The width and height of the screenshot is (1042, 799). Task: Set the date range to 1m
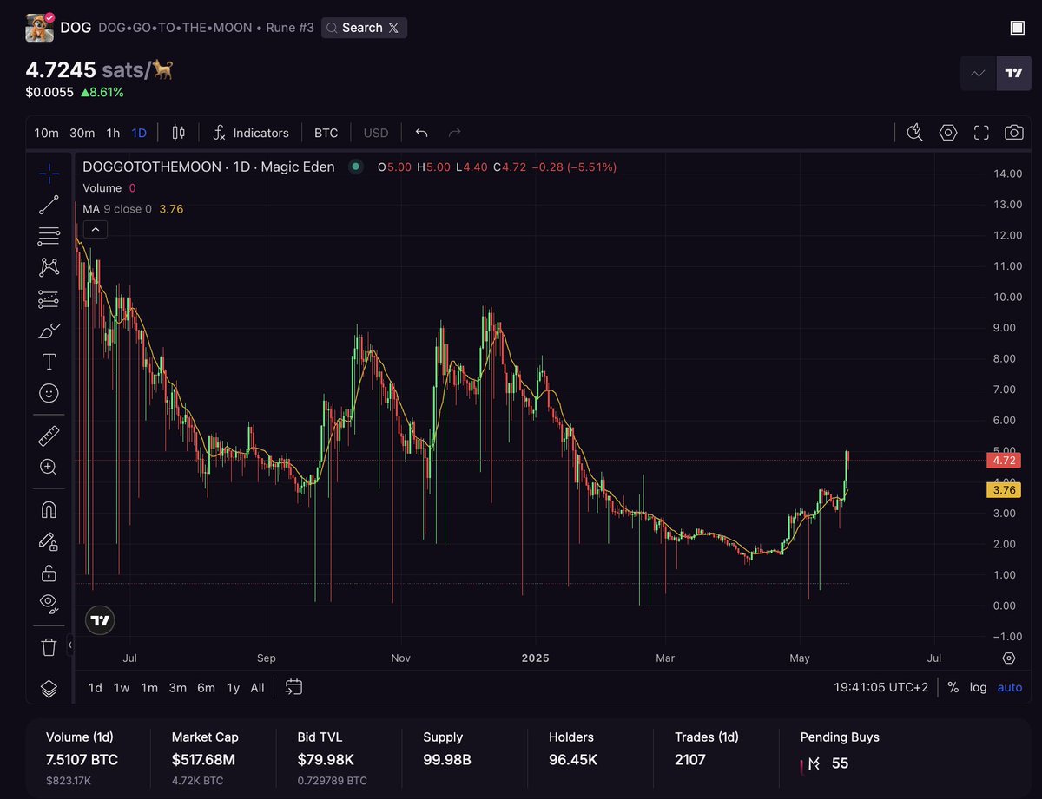click(x=149, y=687)
